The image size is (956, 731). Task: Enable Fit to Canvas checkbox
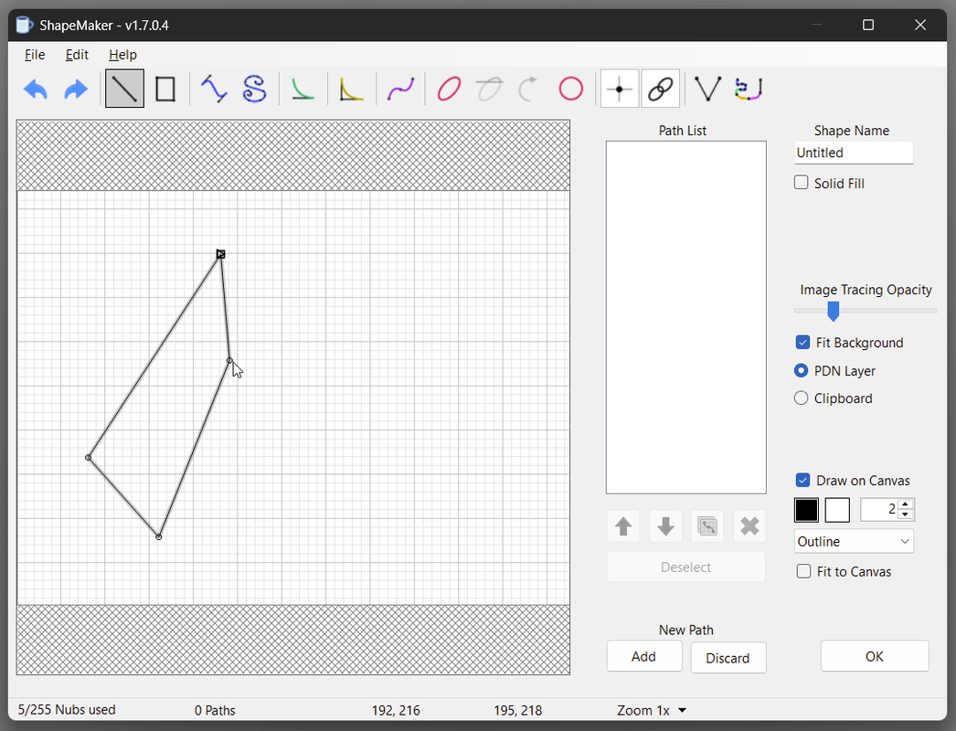tap(803, 571)
